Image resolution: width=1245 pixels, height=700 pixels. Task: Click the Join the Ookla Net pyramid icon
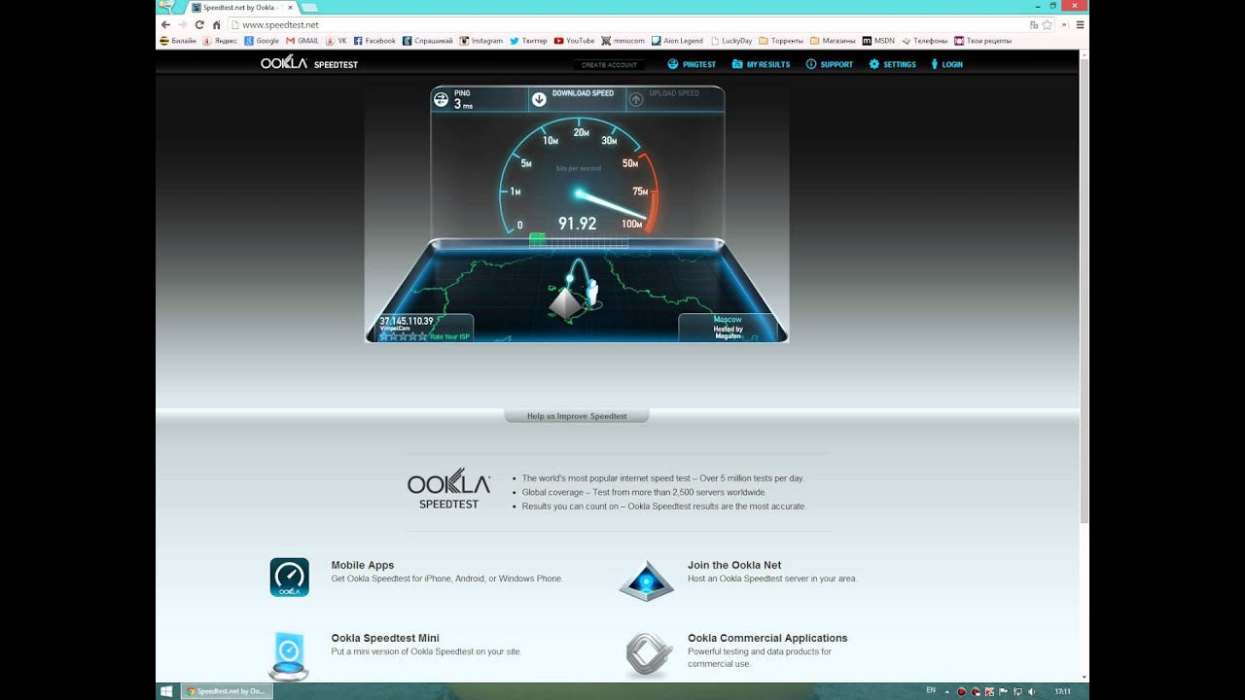(646, 579)
